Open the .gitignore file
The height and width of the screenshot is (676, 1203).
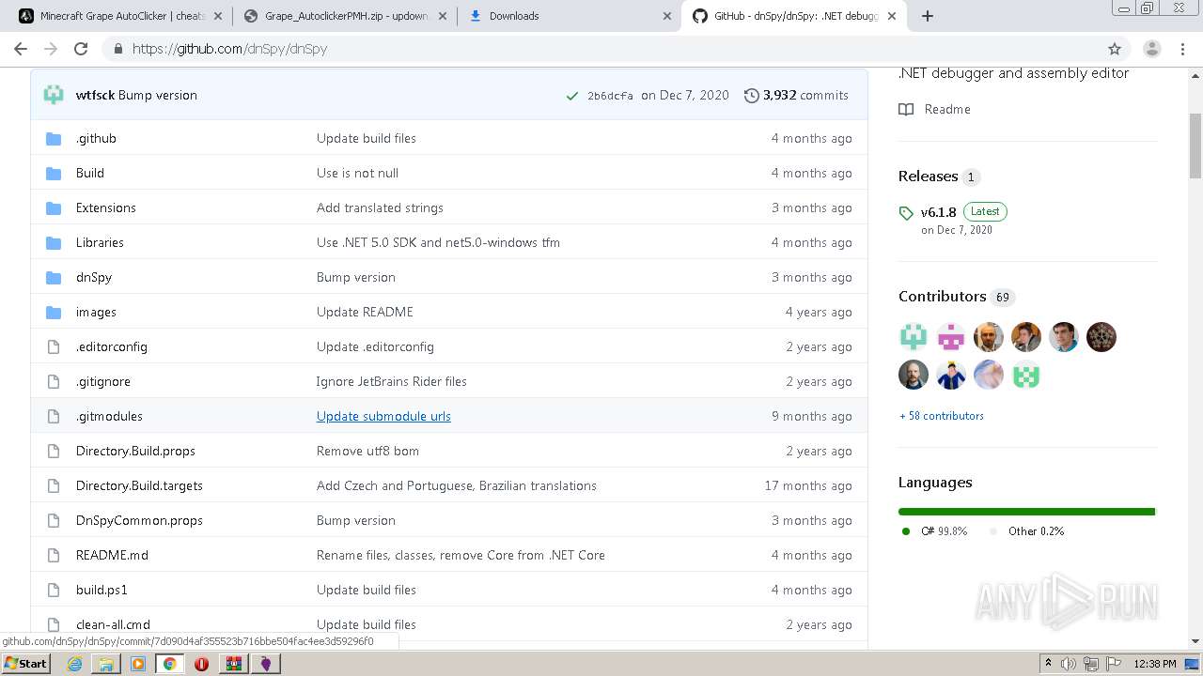point(103,382)
